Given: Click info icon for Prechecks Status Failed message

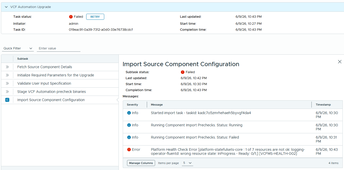Looking at the screenshot, I should point(129,137).
